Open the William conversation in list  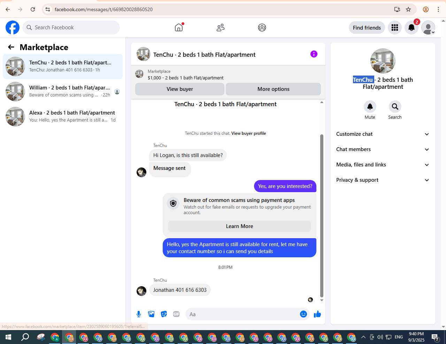(63, 92)
